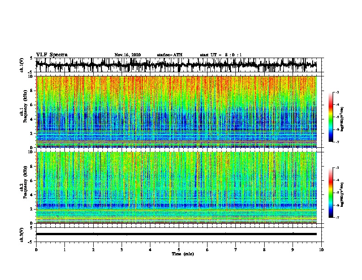Click the "-3" label on ch.1 color scale
This screenshot has height=280, width=362.
[x=337, y=92]
